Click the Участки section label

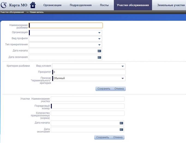[25, 99]
